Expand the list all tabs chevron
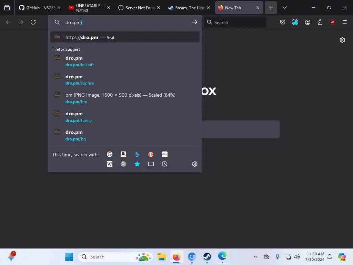 284,8
